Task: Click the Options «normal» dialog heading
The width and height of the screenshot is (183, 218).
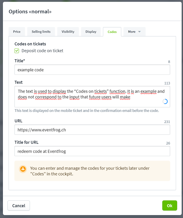Action: [30, 12]
